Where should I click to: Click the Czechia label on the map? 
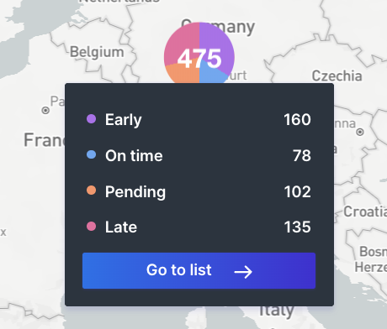coord(337,76)
